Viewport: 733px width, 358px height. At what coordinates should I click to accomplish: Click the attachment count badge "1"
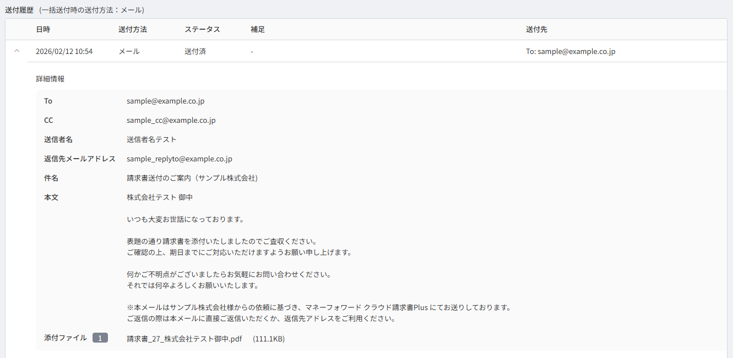pos(100,338)
